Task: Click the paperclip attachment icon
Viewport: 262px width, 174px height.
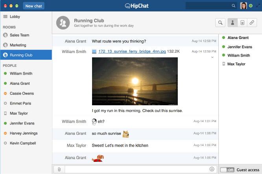Action: coord(59,169)
